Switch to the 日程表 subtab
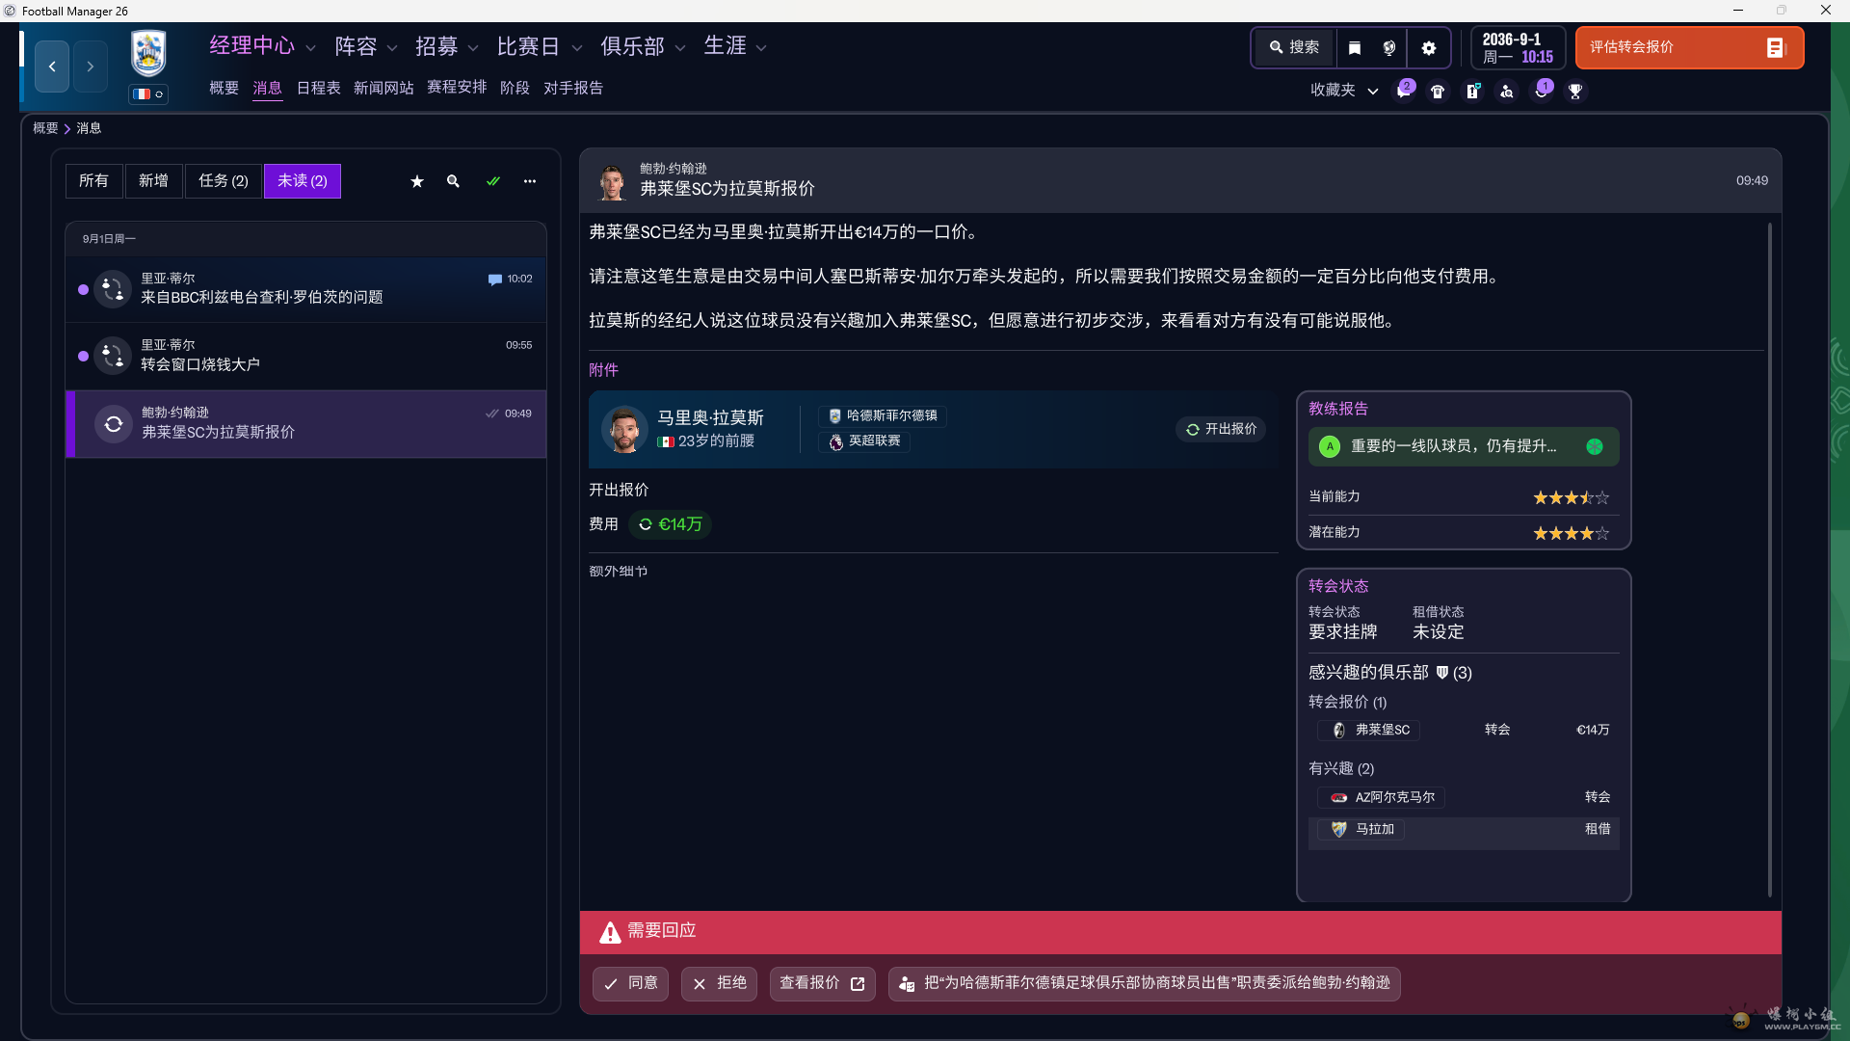This screenshot has height=1041, width=1850. pos(318,88)
